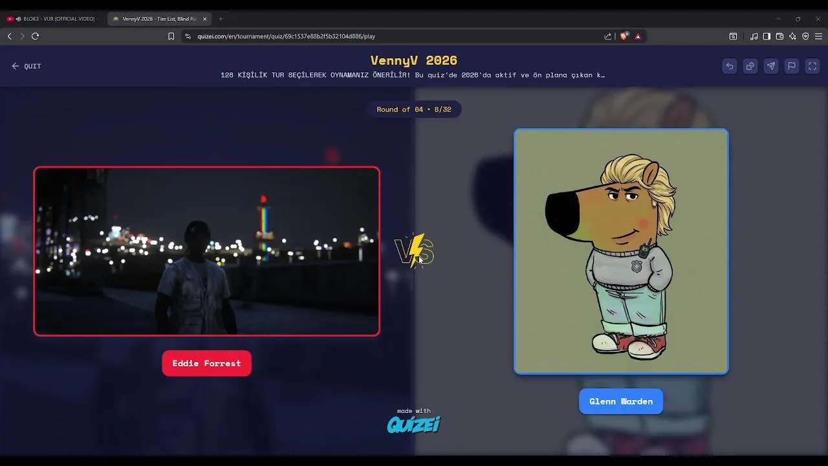The width and height of the screenshot is (828, 466).
Task: Open Brave Shields lion icon
Action: click(x=624, y=36)
